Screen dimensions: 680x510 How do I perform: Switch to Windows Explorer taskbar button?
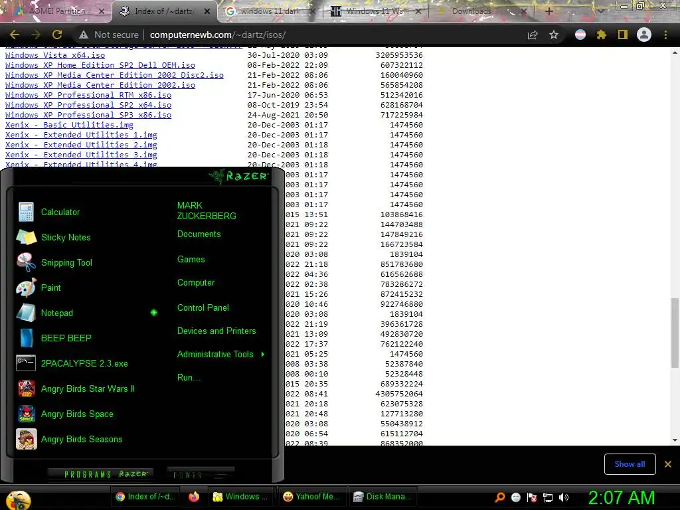[240, 497]
